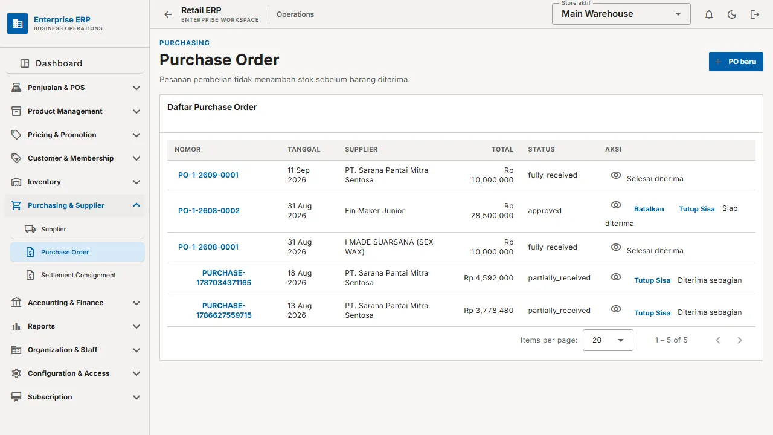Click the Pricing & Promotion tag icon

click(16, 135)
